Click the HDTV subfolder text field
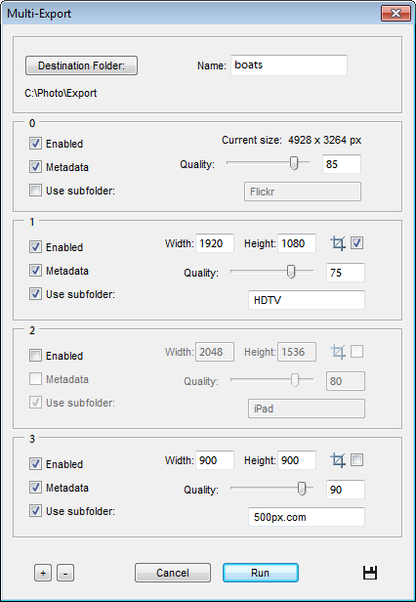The image size is (416, 602). (x=307, y=300)
